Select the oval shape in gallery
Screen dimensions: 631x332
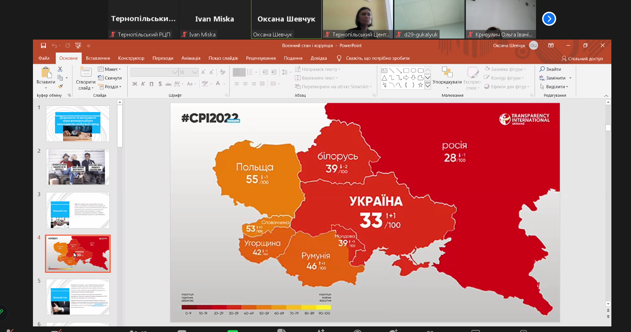(413, 70)
